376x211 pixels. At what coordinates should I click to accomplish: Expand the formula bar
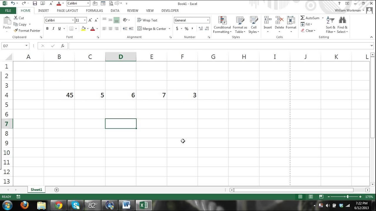(x=372, y=46)
